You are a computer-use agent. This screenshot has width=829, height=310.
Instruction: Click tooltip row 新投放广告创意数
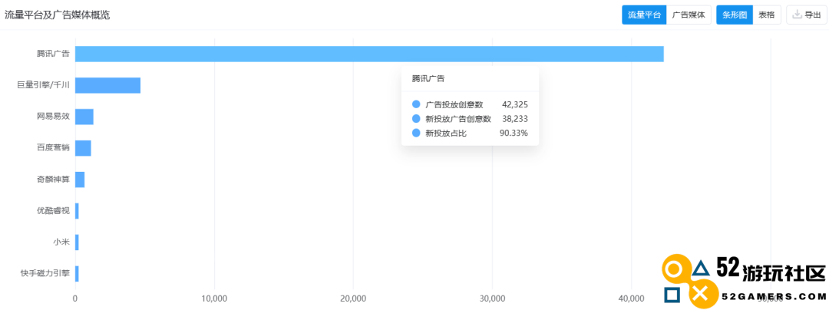[470, 119]
